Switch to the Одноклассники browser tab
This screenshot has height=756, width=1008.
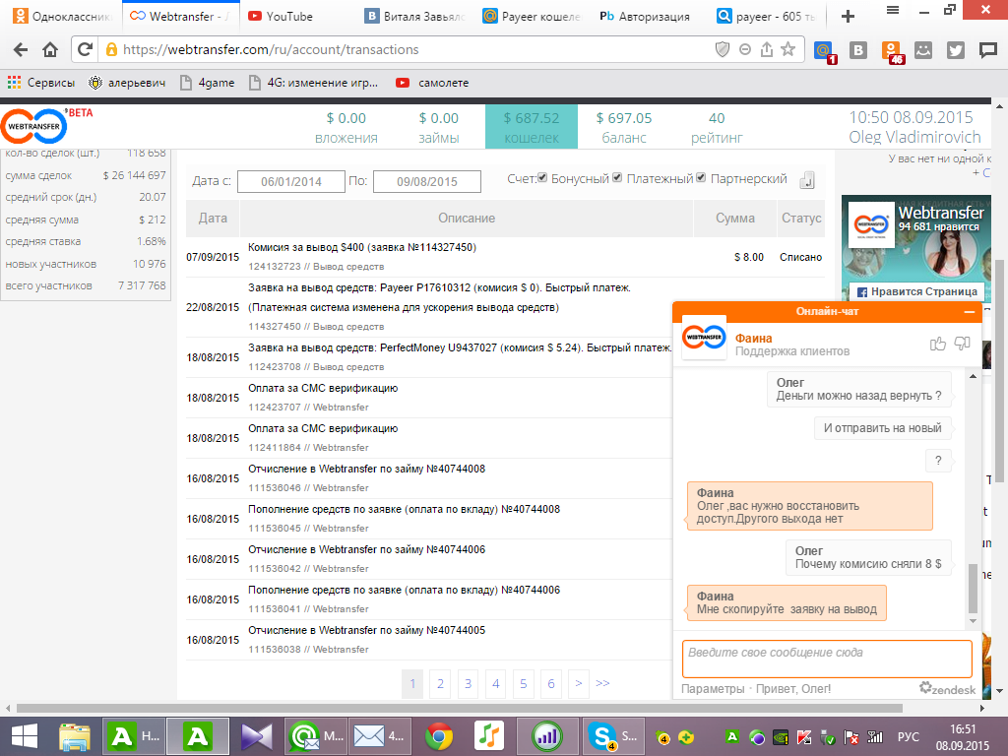click(x=62, y=16)
